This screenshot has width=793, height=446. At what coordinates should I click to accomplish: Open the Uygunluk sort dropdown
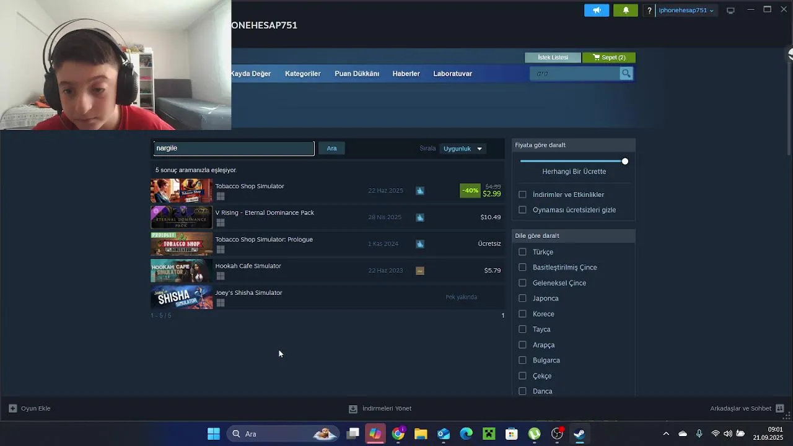point(462,149)
